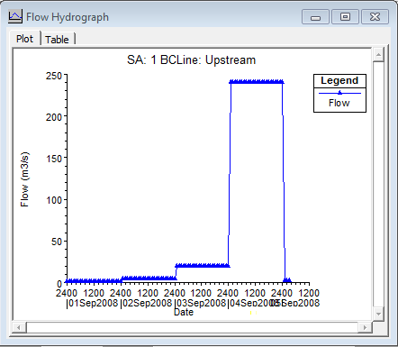The image size is (398, 347).
Task: Click the 200 y-axis value
Action: tap(54, 117)
